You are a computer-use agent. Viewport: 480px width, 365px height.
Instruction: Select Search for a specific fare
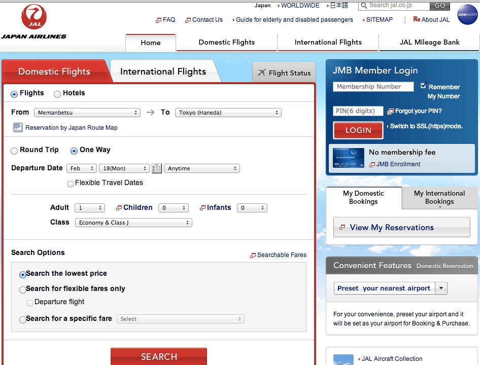(x=23, y=320)
